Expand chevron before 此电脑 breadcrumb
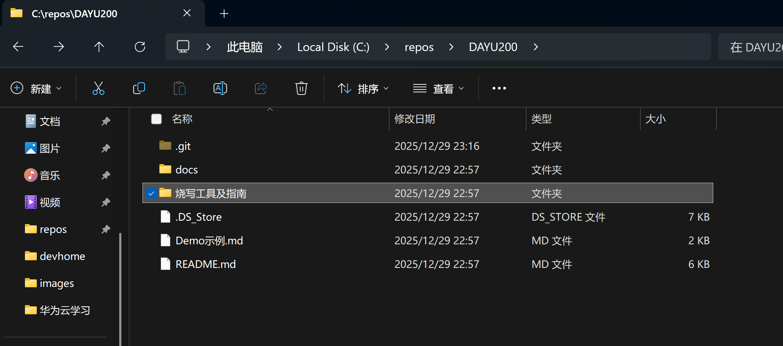 point(208,47)
